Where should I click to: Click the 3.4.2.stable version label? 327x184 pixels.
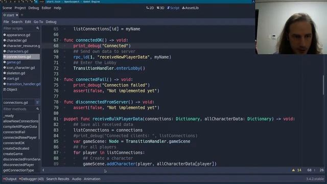coord(315,179)
